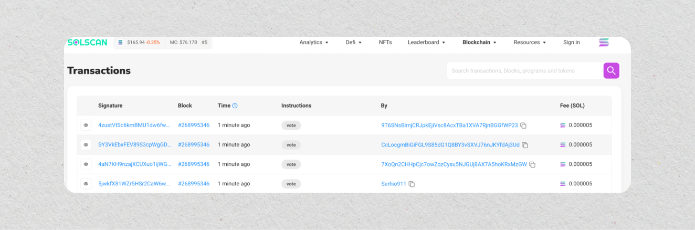
Task: Click the Solscan logo
Action: pos(88,43)
